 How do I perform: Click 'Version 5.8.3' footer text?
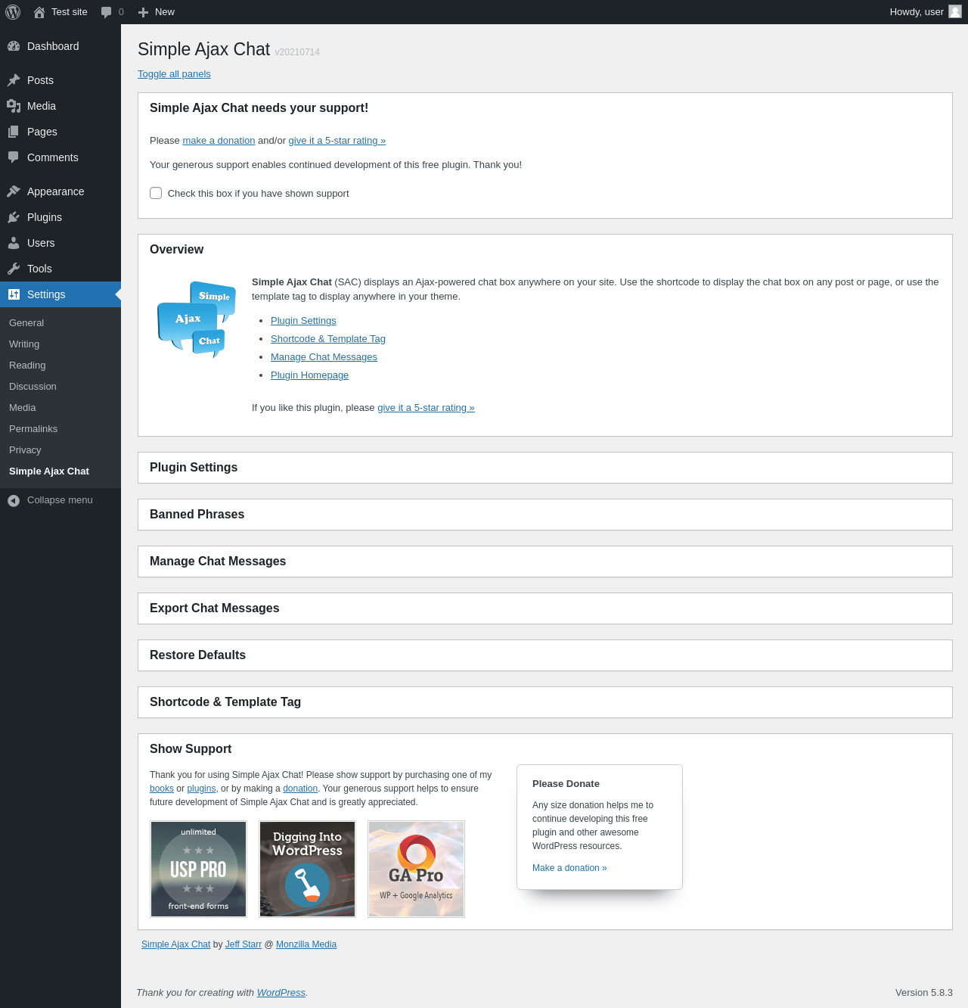(x=924, y=993)
